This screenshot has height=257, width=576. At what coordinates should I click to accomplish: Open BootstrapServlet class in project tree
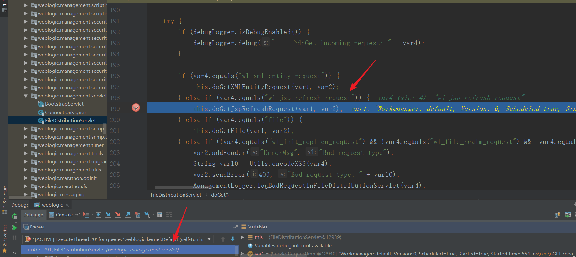point(64,104)
